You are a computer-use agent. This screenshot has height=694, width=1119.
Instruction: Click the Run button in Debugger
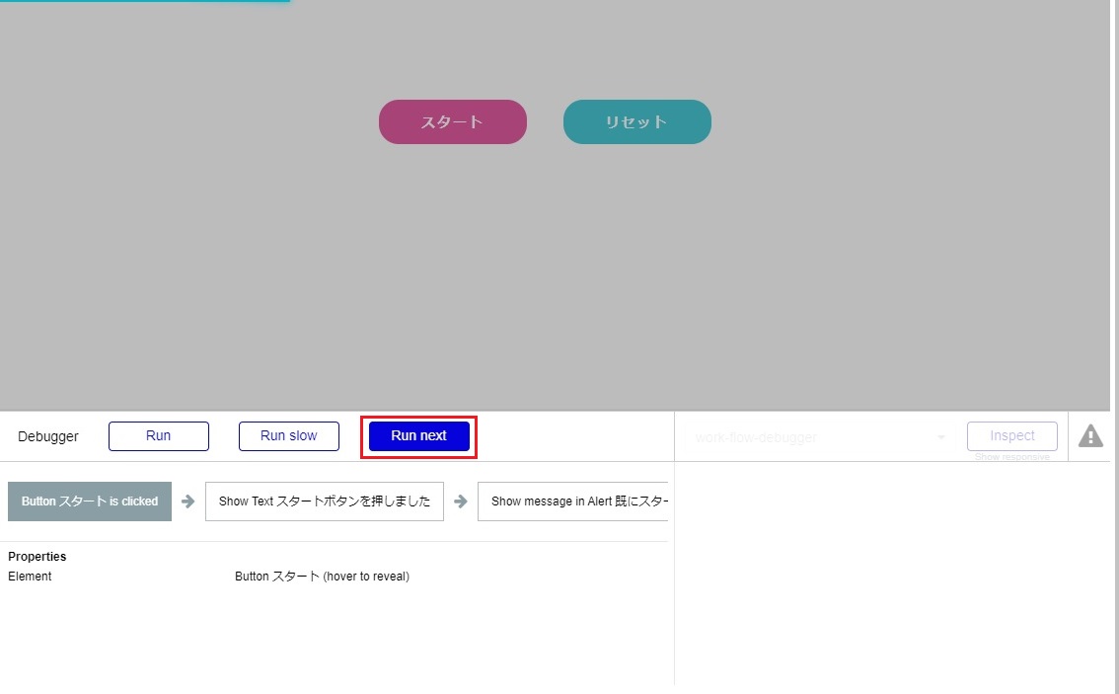point(159,436)
